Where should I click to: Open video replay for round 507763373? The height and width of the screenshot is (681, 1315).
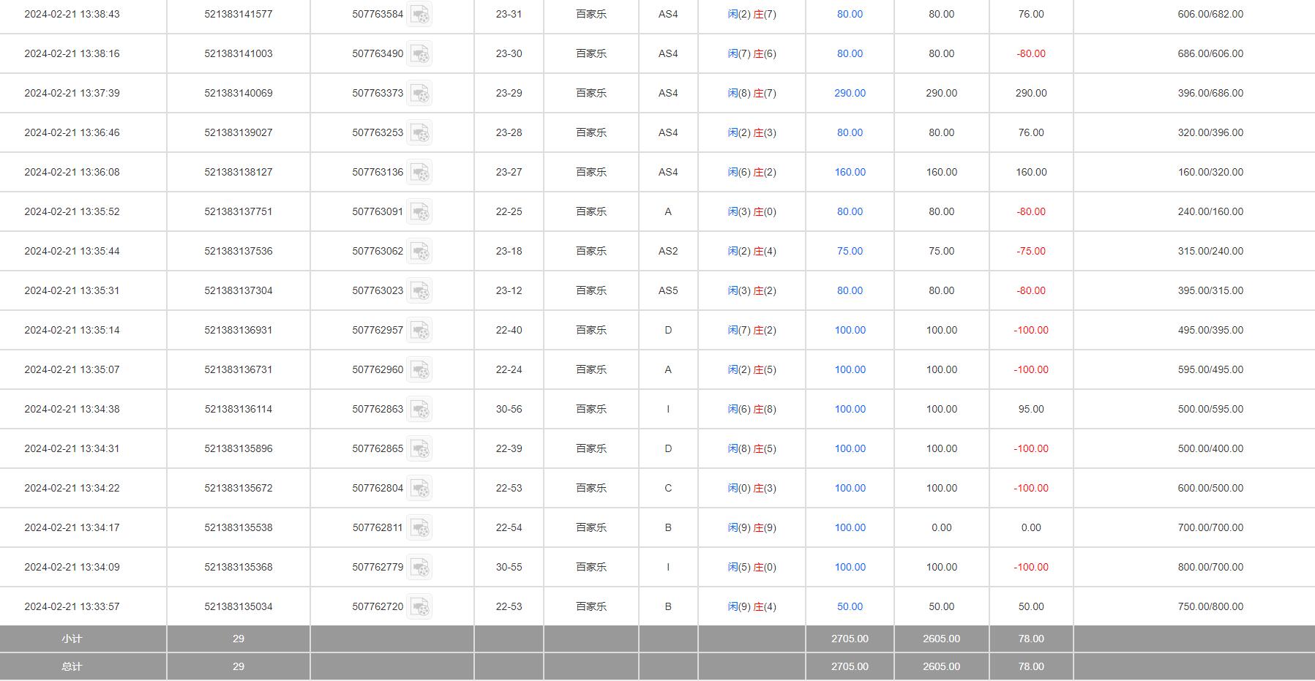tap(419, 94)
